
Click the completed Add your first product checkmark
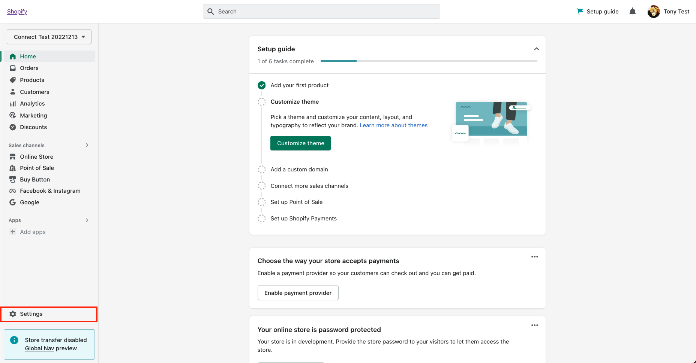click(x=262, y=85)
